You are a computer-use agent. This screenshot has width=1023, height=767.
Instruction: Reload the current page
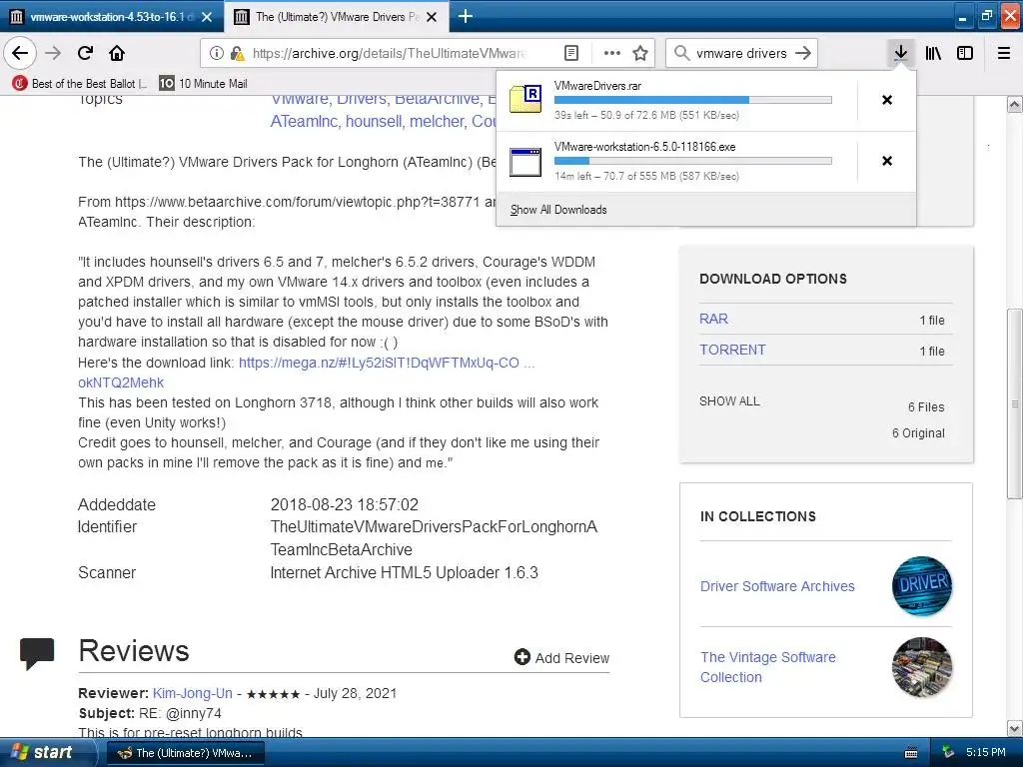click(x=86, y=53)
